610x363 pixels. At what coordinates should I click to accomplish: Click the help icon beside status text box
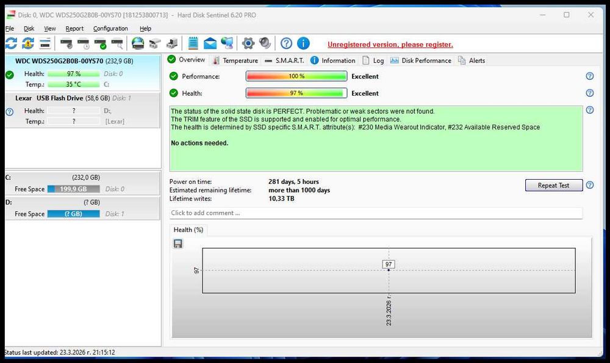click(x=590, y=110)
